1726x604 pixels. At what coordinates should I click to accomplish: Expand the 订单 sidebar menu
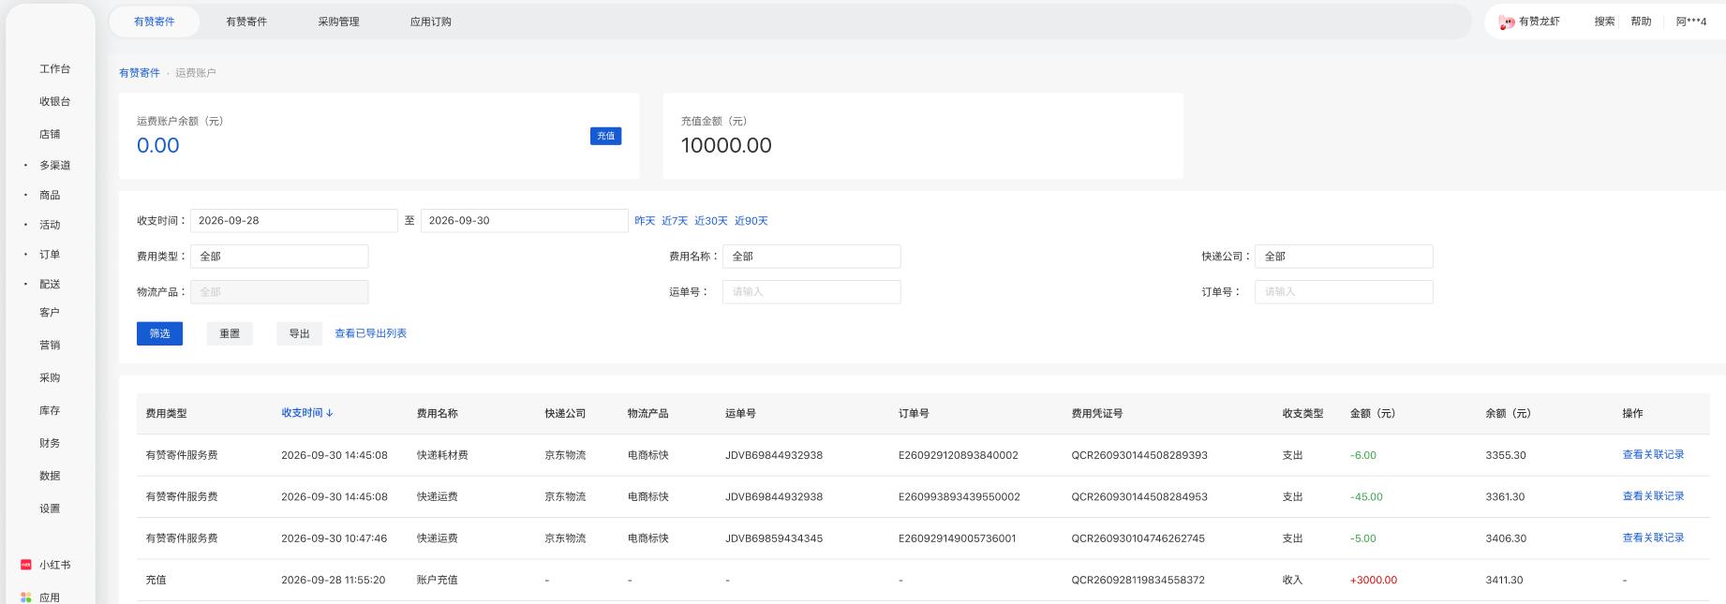tap(50, 255)
